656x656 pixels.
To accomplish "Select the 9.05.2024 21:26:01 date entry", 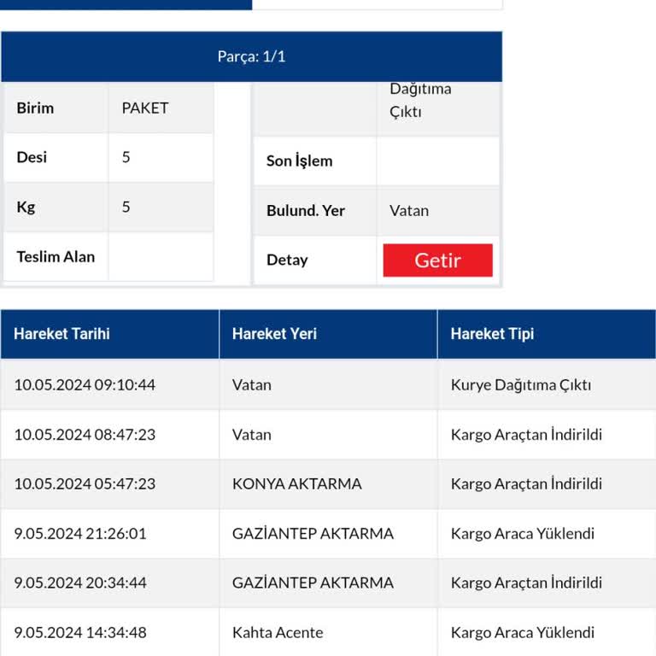I will (x=80, y=533).
